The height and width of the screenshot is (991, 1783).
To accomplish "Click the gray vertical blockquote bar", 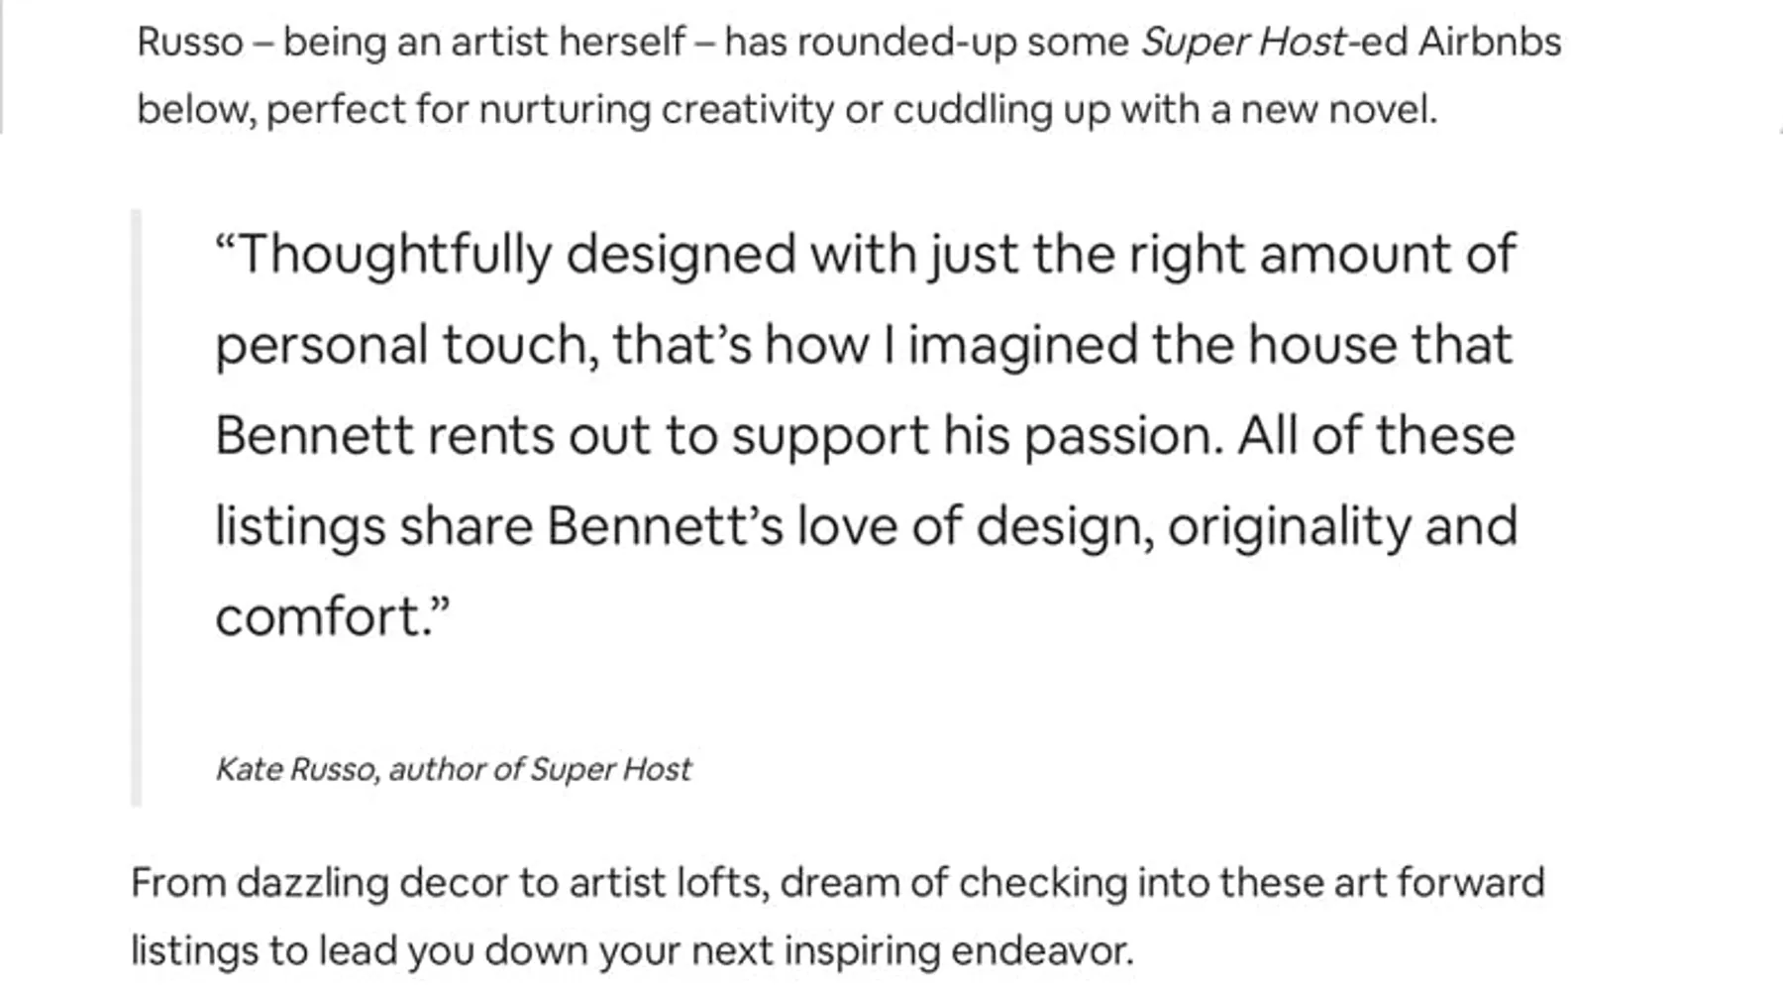I will (x=137, y=507).
